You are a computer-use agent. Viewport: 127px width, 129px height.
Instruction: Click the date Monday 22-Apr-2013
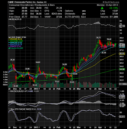[x=107, y=5]
